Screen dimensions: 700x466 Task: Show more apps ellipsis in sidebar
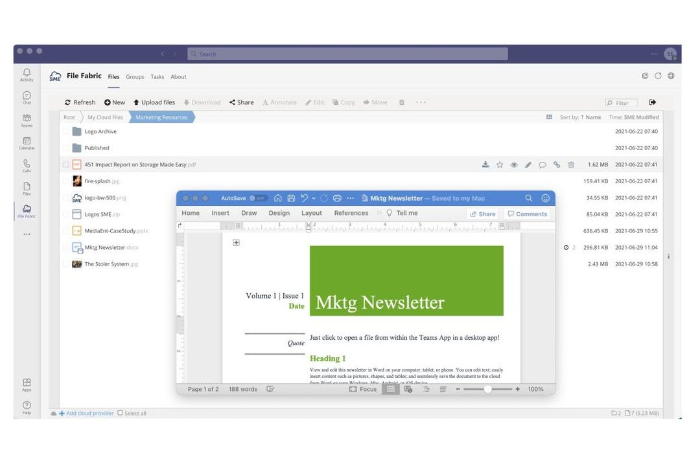pos(27,234)
